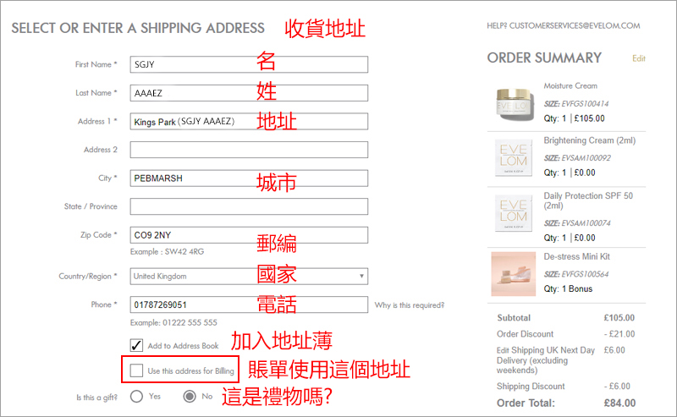Click the Brightening Cream sample thumbnail

click(x=514, y=157)
